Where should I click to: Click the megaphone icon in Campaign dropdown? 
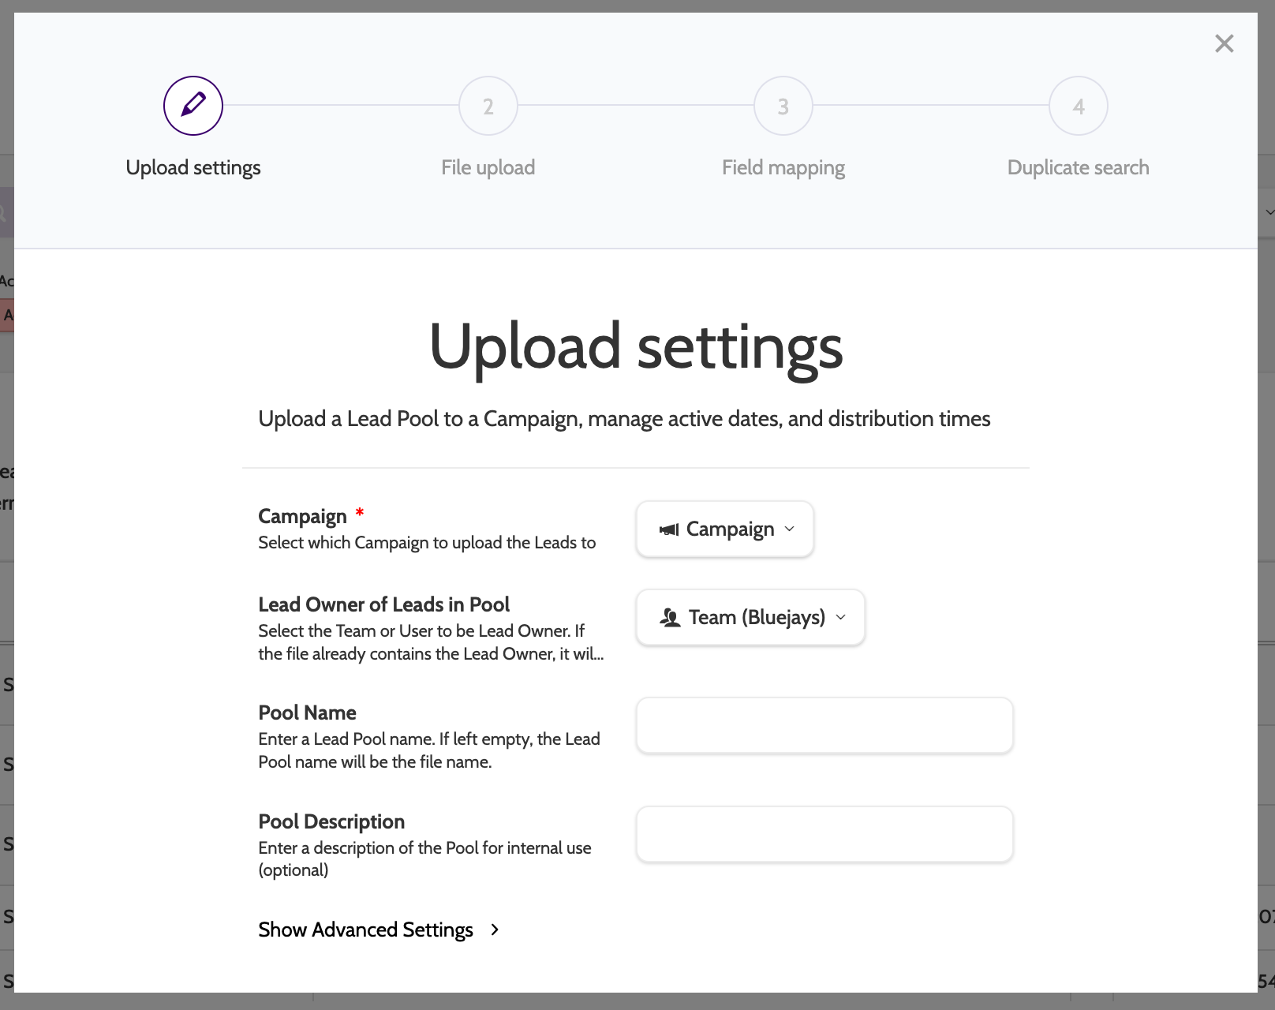[x=669, y=529]
